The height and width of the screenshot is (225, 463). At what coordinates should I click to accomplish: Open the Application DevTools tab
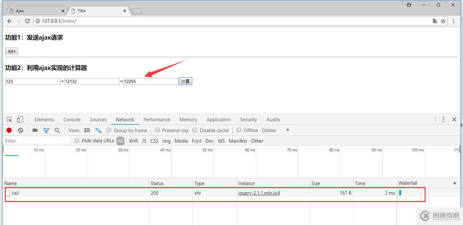click(219, 120)
